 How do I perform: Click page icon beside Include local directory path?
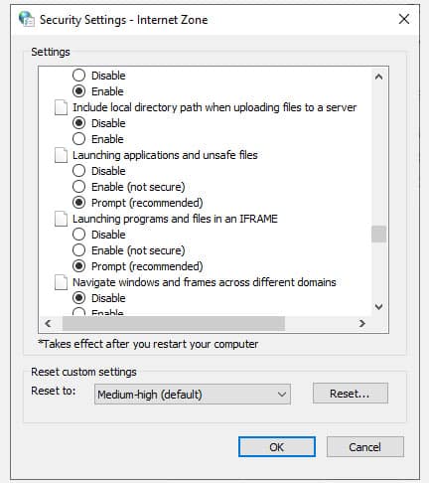pos(61,107)
